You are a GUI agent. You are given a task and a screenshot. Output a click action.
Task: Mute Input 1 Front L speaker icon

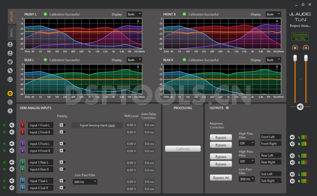pos(12,125)
